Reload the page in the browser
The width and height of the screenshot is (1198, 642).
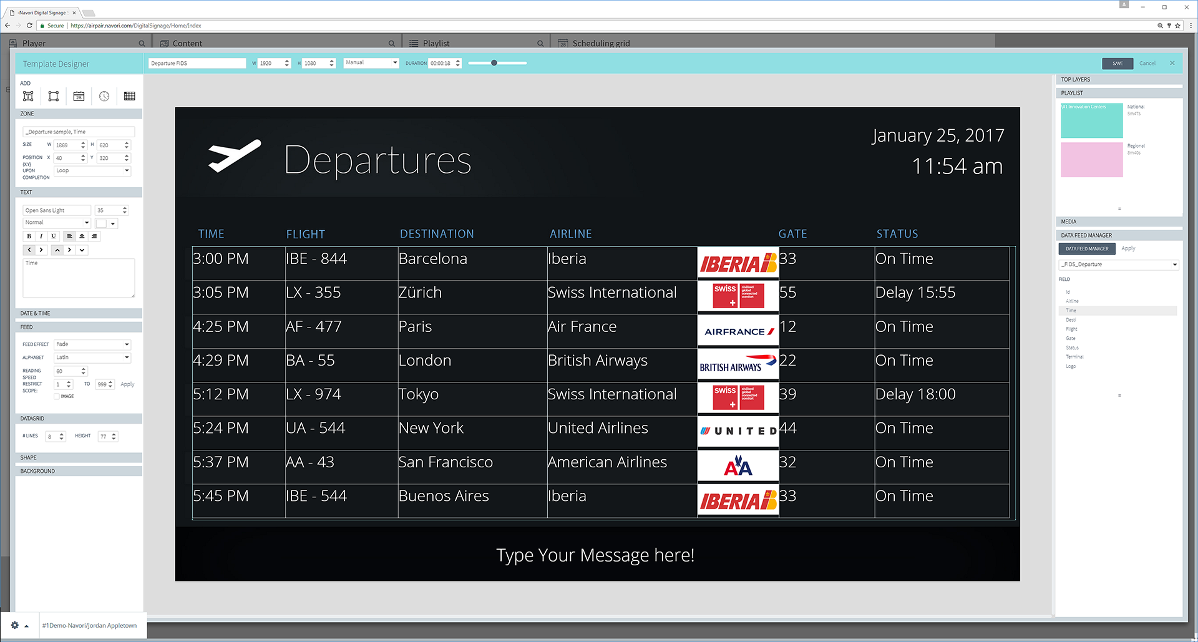click(29, 26)
